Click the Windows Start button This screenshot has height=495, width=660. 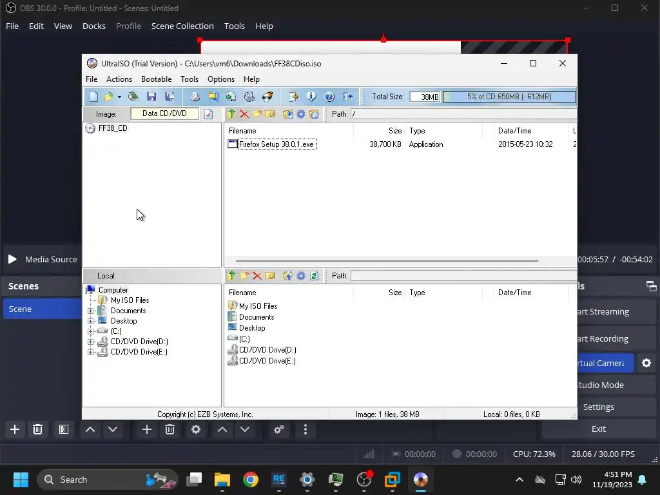pos(21,480)
